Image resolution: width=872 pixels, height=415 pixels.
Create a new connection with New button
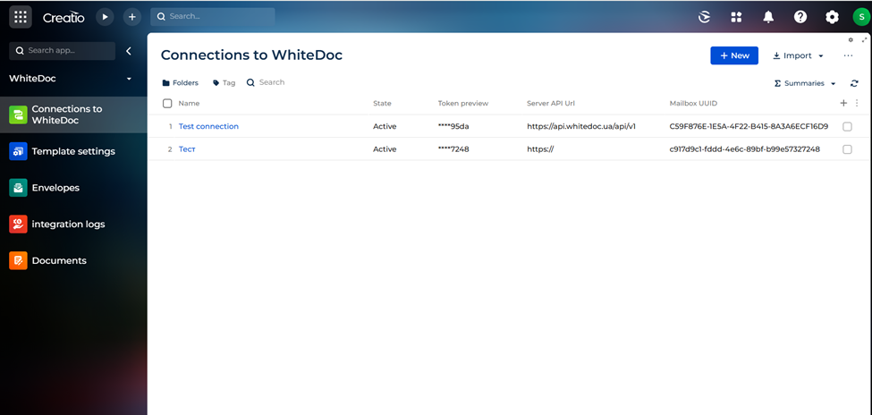(x=734, y=55)
